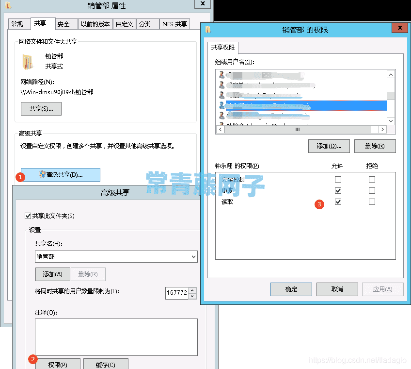The height and width of the screenshot is (369, 411).
Task: Select the 共享权限 tab
Action: pyautogui.click(x=223, y=48)
